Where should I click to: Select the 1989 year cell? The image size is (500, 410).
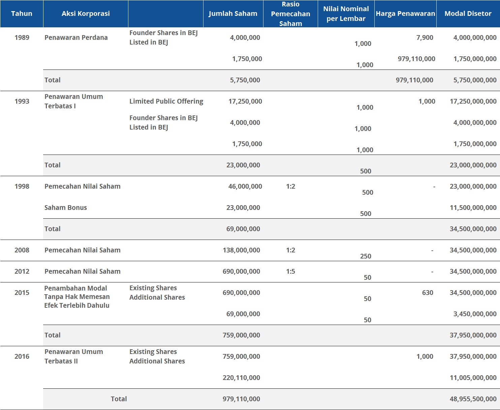click(x=22, y=37)
